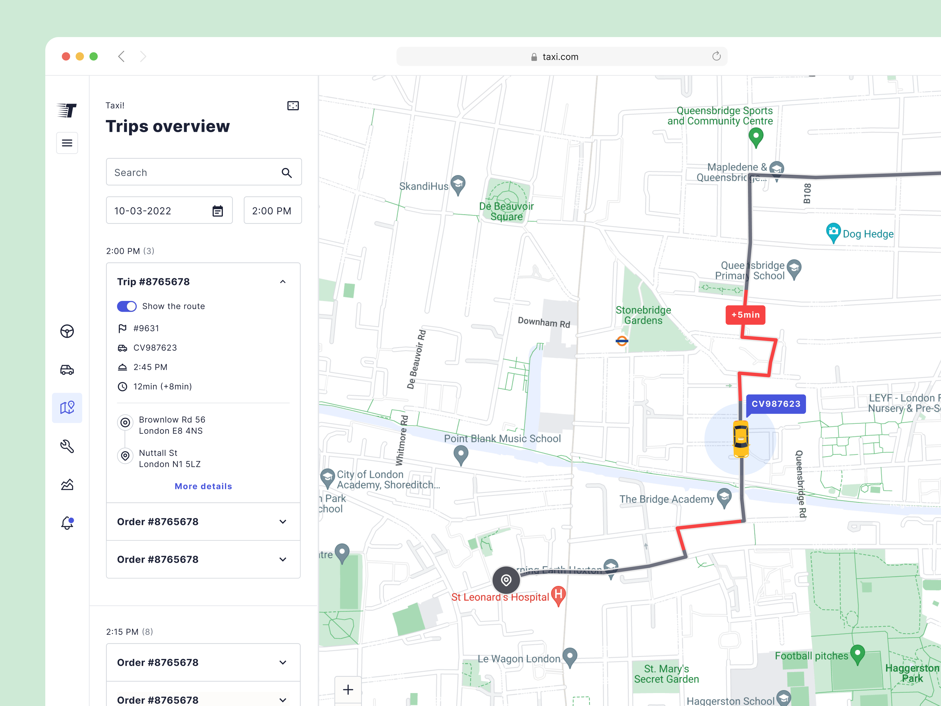Click the 2:00 PM (3) group label

130,251
